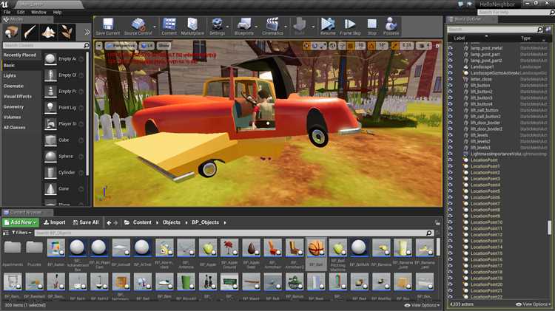Toggle scale snapping in the viewport

point(395,46)
